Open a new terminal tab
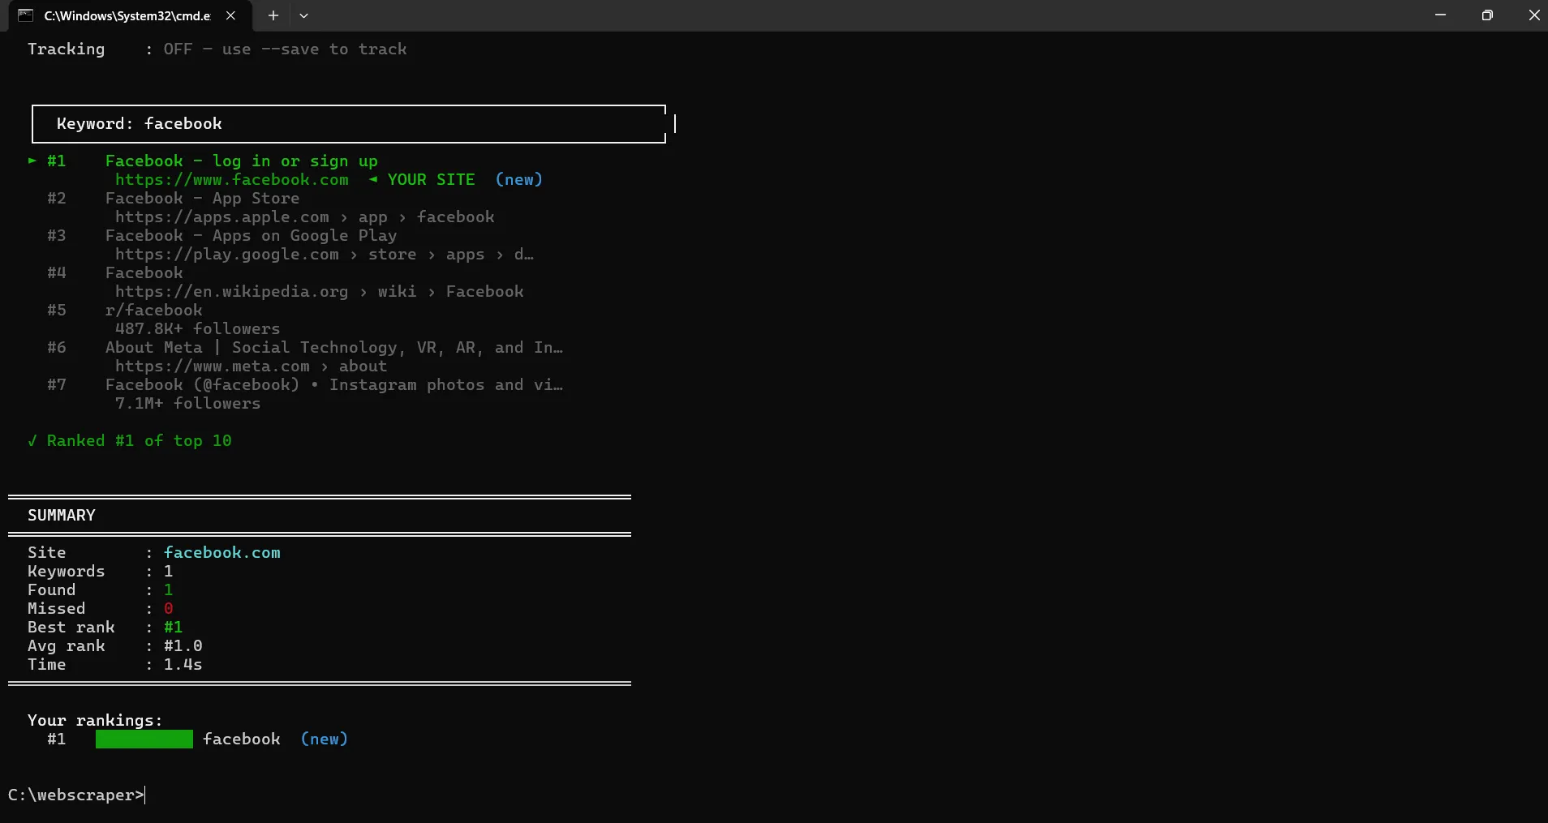Screen dimensions: 1548x823 (273, 15)
